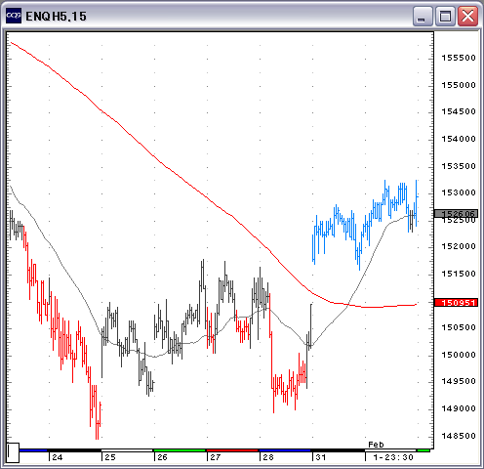
Task: Click the 26 date label on time axis
Action: pos(162,457)
